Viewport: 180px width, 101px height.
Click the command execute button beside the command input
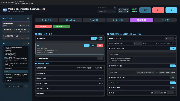click(x=26, y=86)
